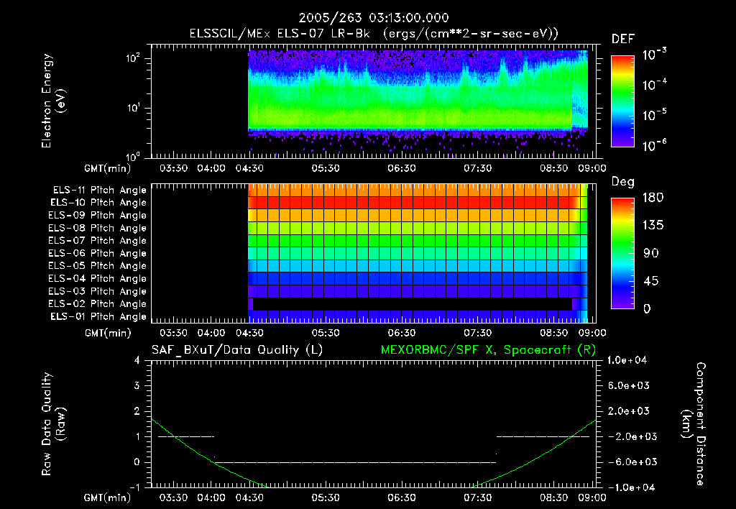Click the Electron Energy (eV) axis label
This screenshot has width=736, height=509.
pos(53,101)
